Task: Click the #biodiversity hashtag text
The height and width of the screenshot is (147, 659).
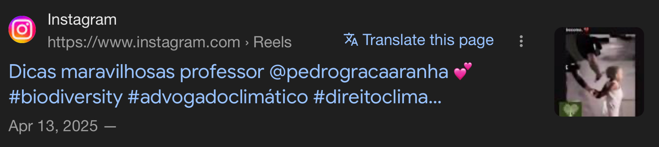Action: click(x=66, y=97)
